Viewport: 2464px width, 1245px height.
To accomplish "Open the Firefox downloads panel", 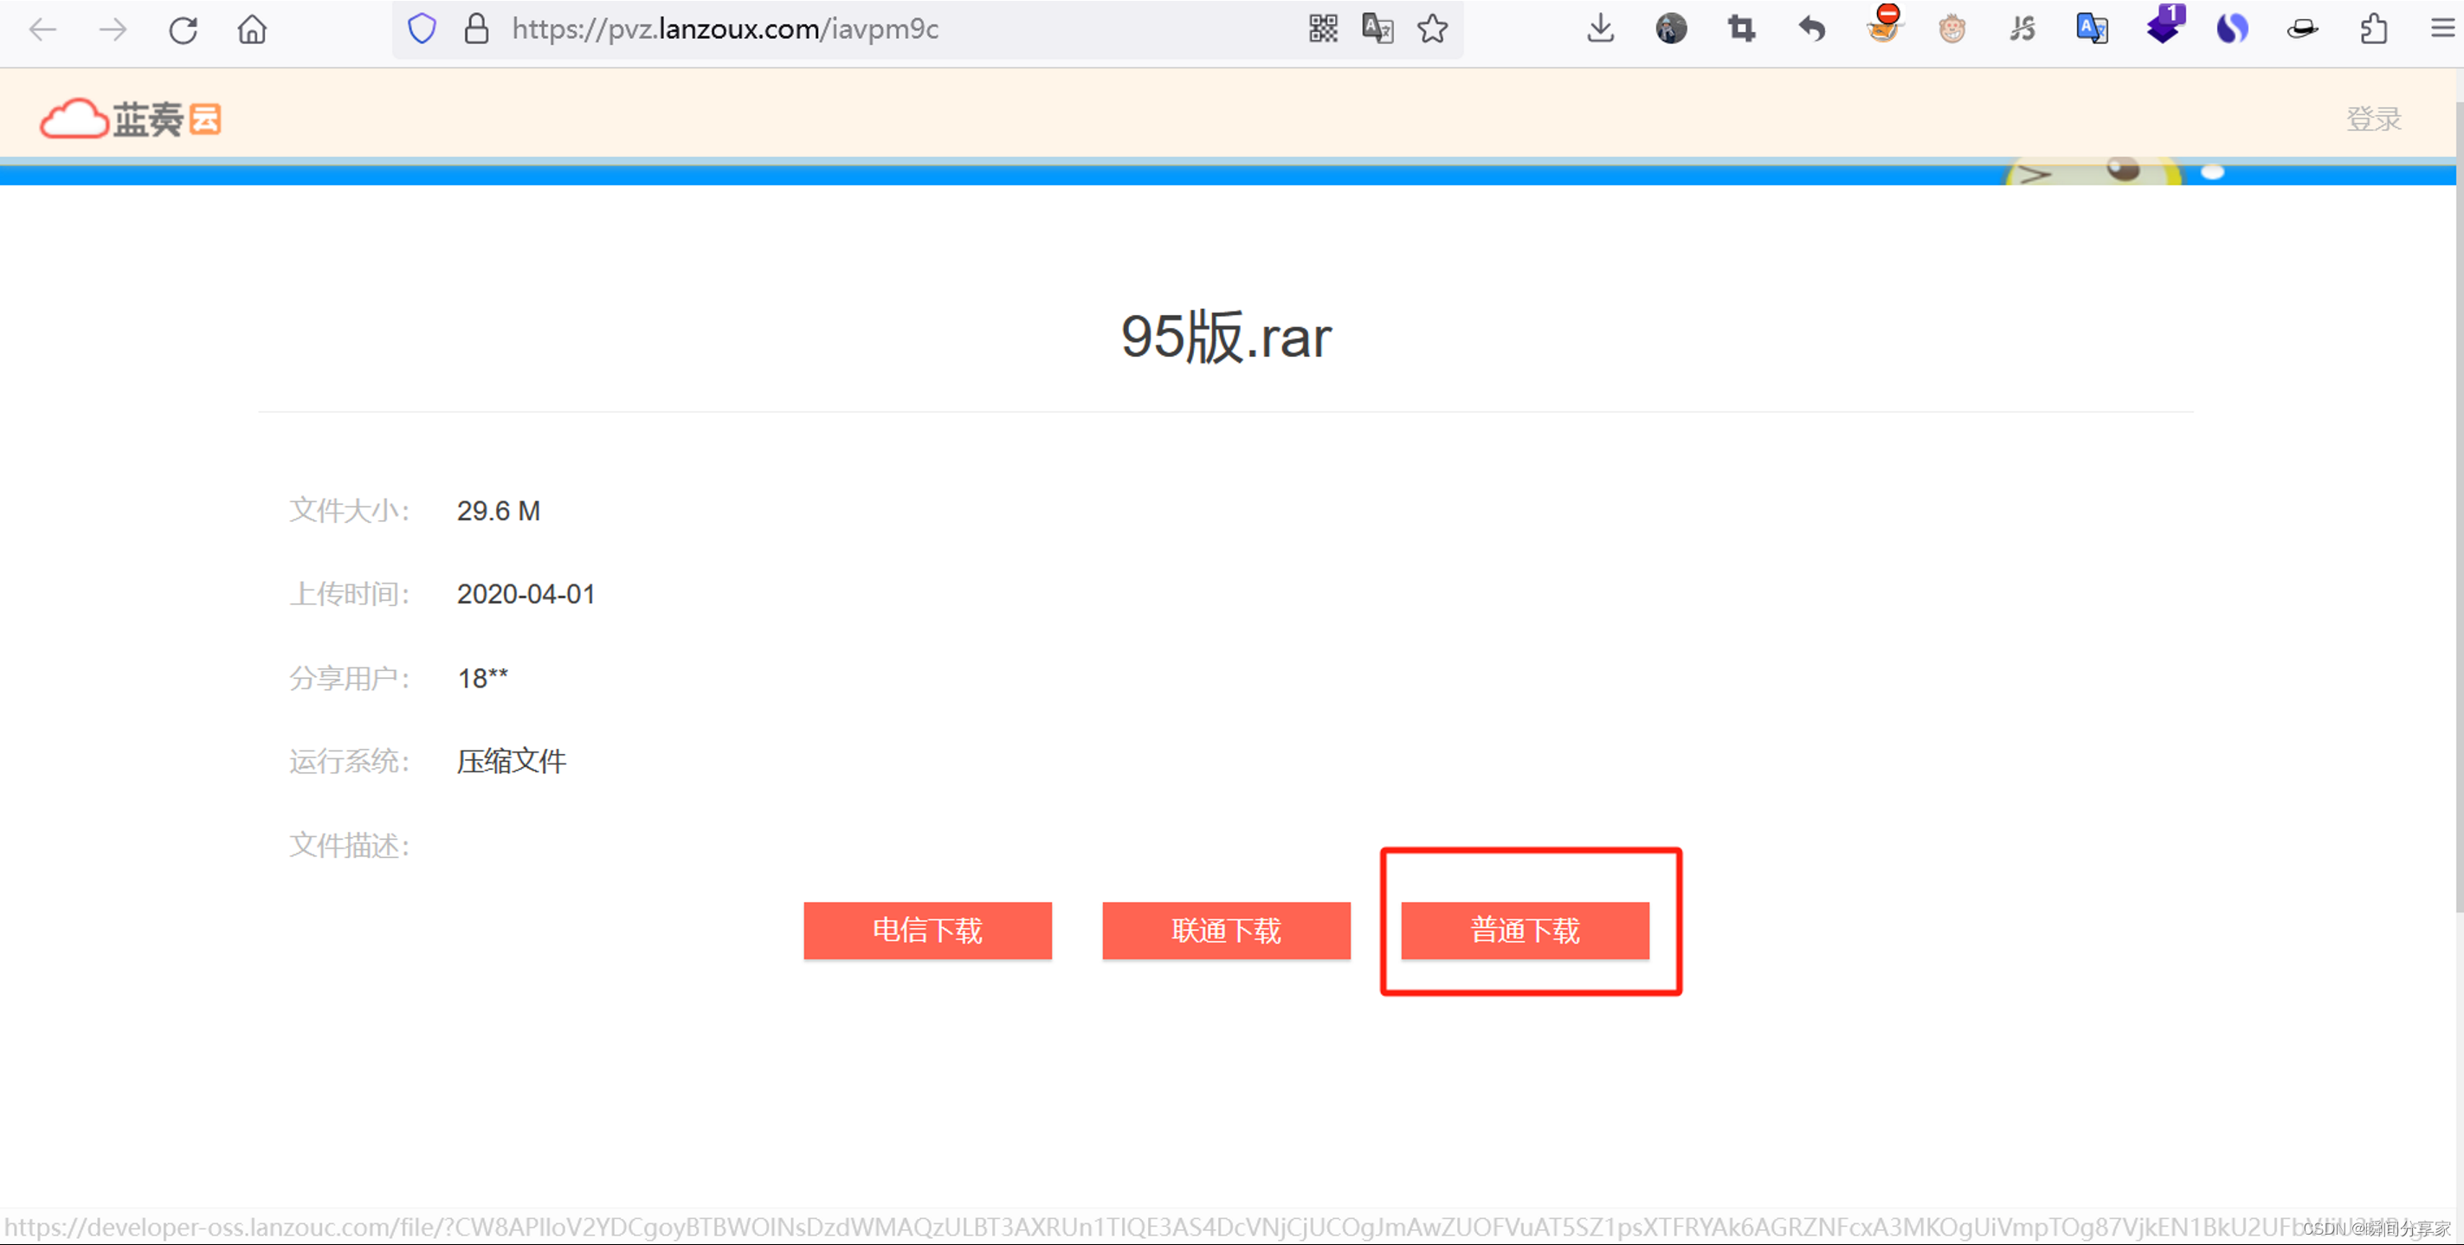I will point(1600,29).
